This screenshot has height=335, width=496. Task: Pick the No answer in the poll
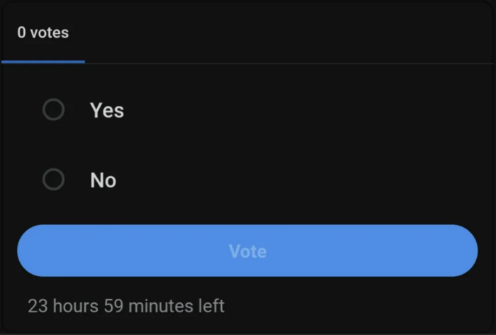103,180
